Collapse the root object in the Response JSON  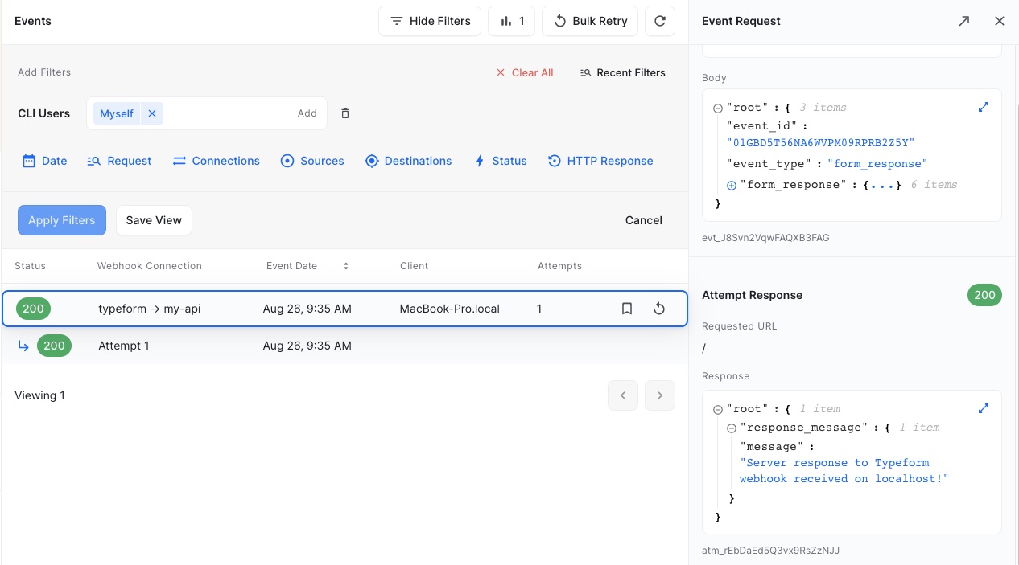[x=717, y=409]
